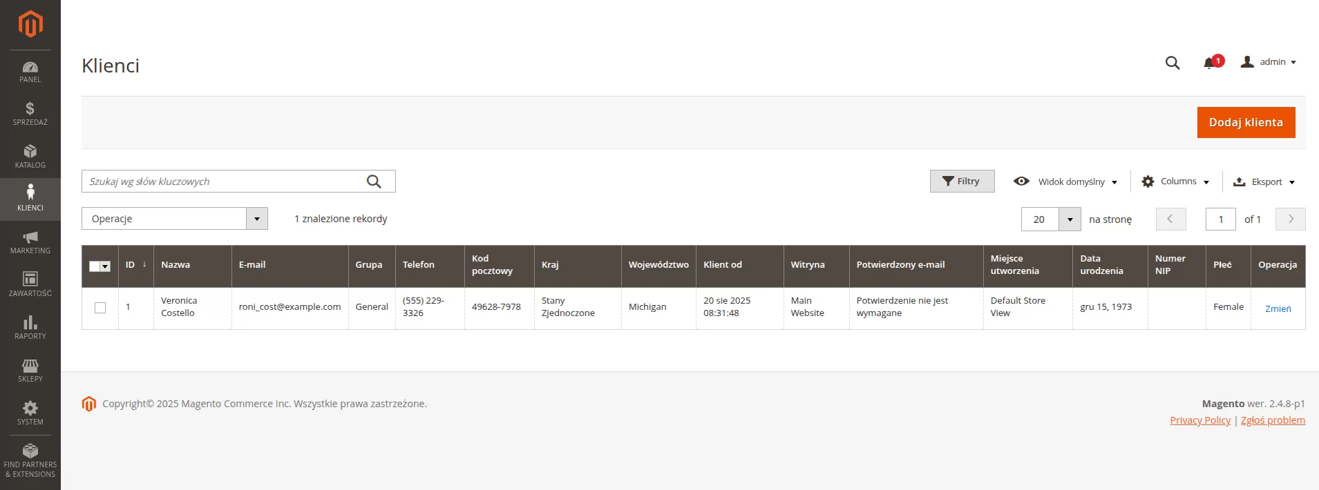Open the Sklepy stores menu
The image size is (1319, 490).
click(30, 371)
